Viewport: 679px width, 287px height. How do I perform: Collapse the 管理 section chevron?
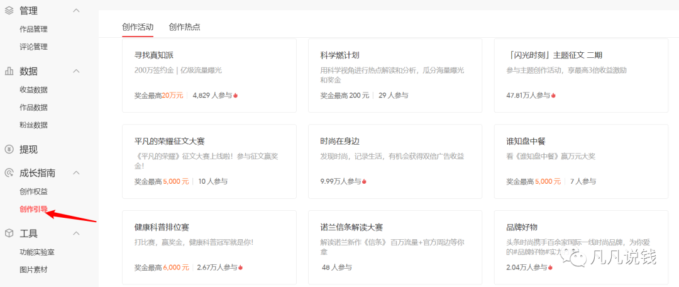coord(76,11)
